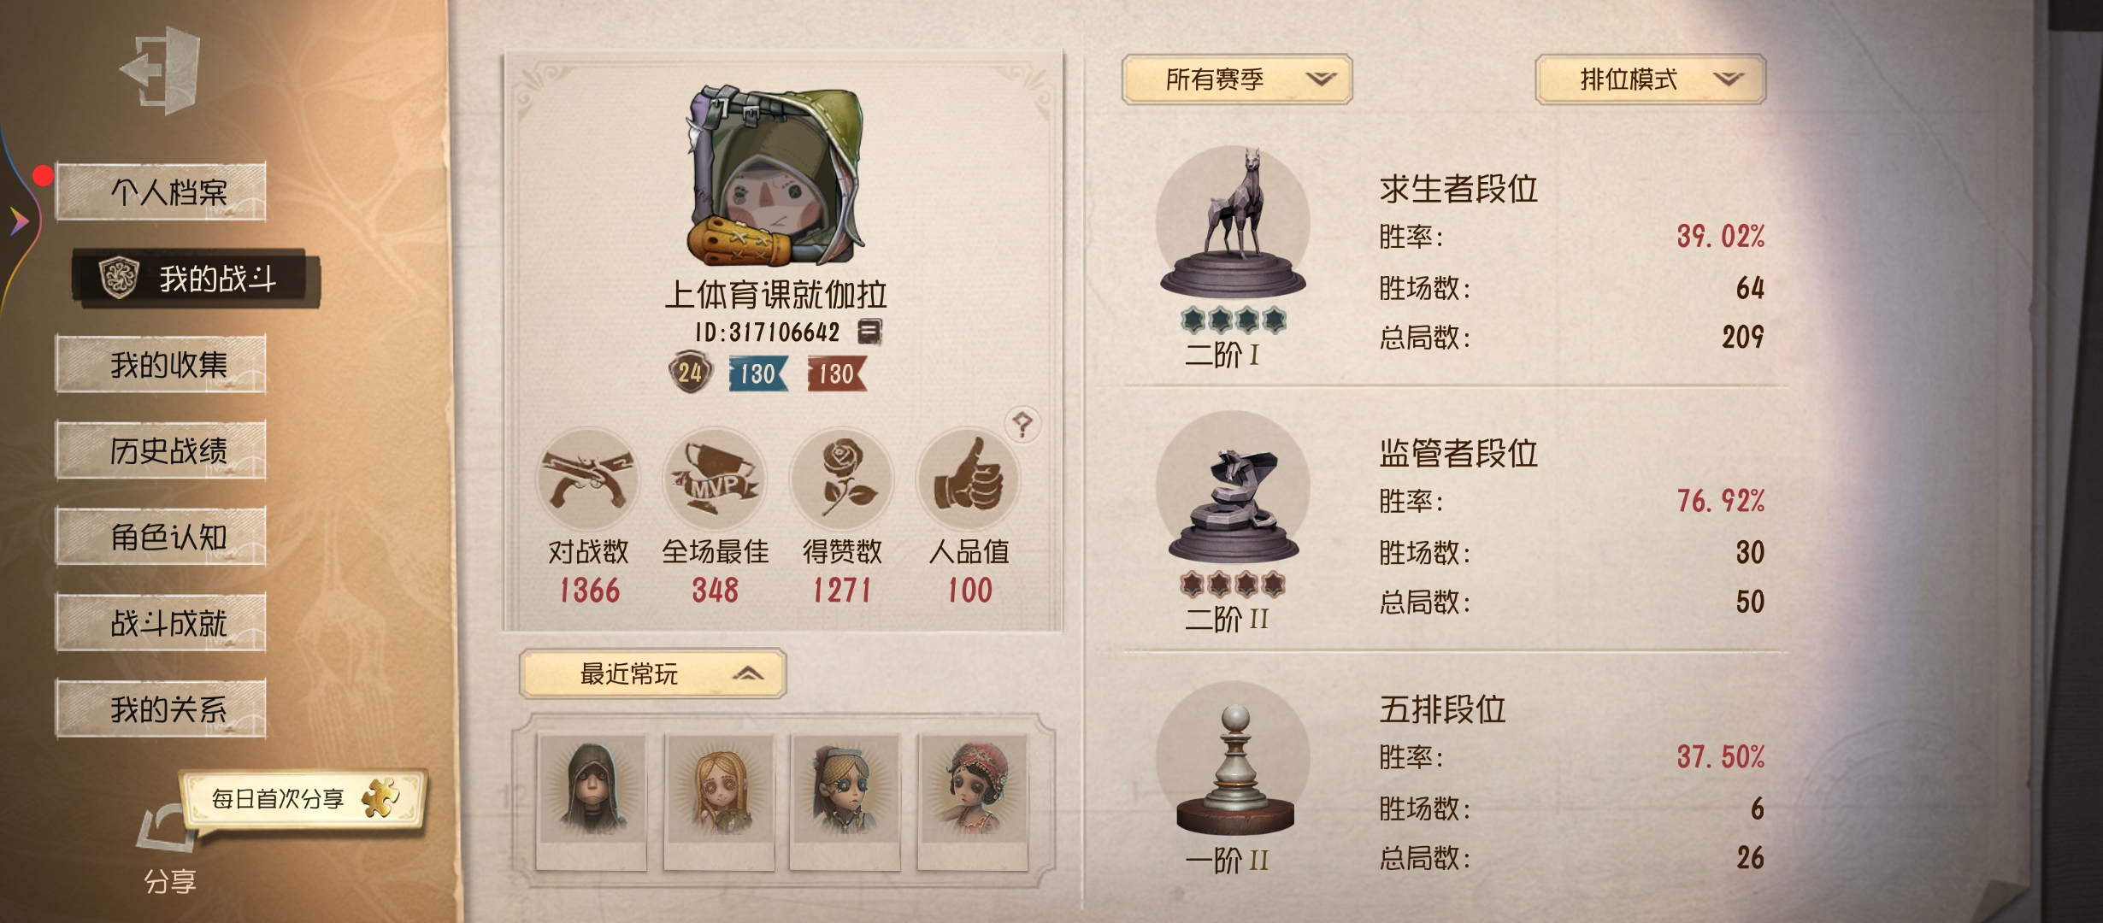The image size is (2103, 923).
Task: Open the 战斗成就 page
Action: click(x=161, y=623)
